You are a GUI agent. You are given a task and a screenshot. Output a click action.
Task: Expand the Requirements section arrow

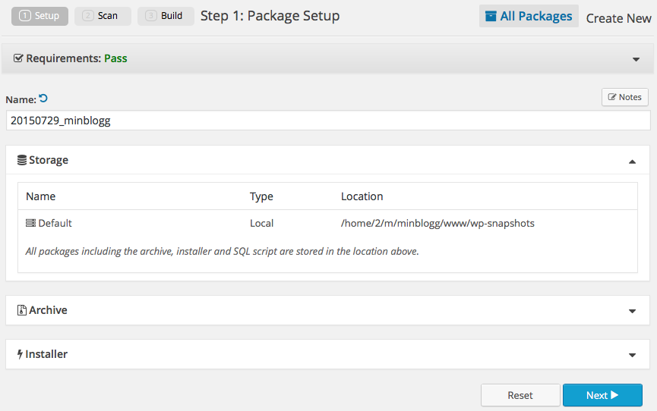(x=636, y=59)
